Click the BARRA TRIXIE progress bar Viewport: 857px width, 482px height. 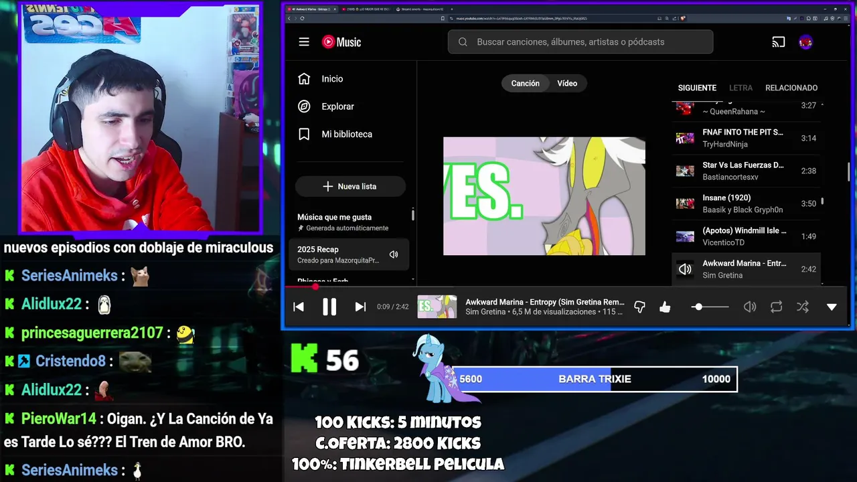595,379
